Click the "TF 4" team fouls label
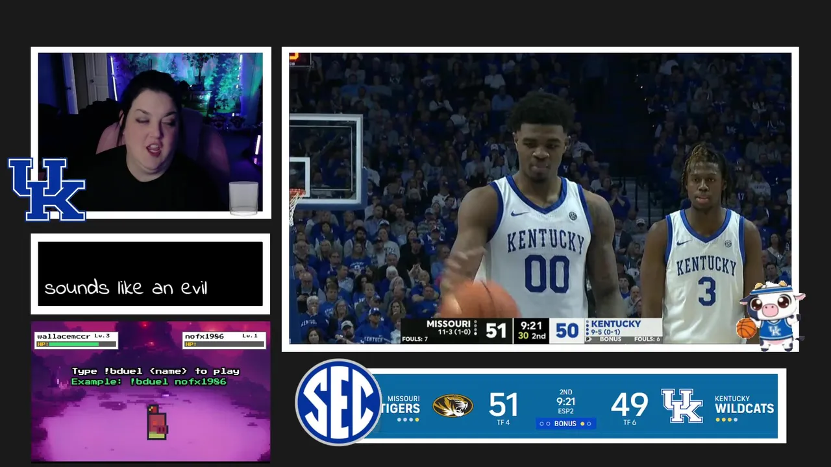The height and width of the screenshot is (467, 831). click(503, 422)
